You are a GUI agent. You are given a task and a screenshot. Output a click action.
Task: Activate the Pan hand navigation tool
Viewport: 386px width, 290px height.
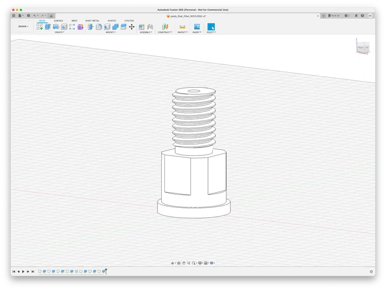pos(184,263)
